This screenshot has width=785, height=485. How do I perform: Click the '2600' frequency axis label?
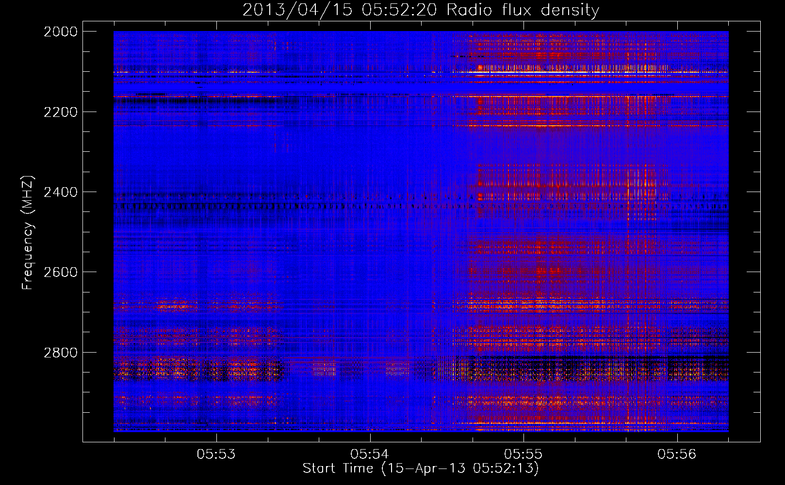coord(61,272)
